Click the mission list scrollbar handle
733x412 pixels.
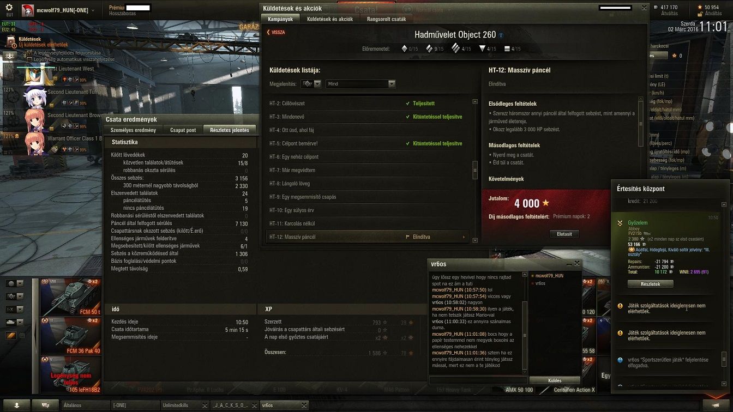(474, 170)
